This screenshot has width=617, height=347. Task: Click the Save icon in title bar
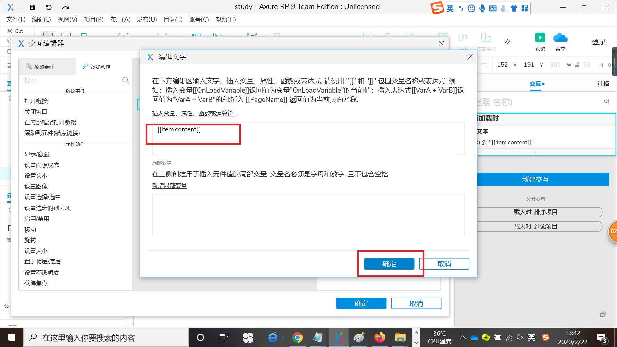point(32,7)
